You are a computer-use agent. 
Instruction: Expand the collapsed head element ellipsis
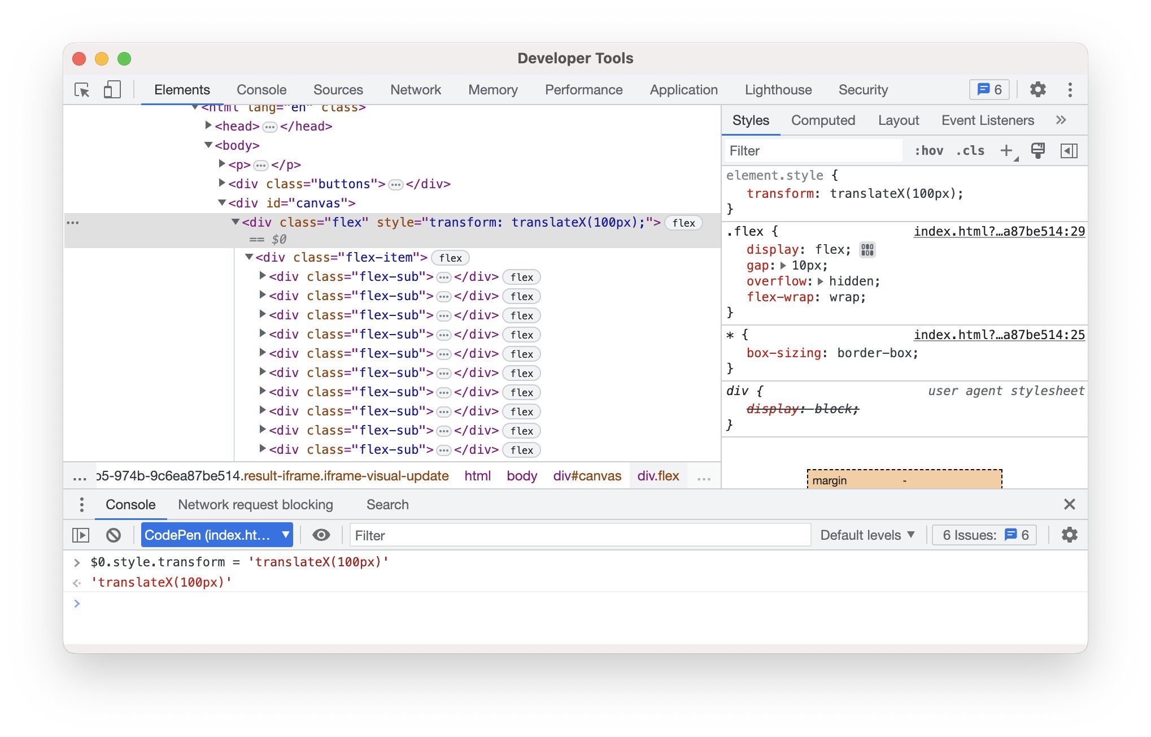tap(270, 127)
